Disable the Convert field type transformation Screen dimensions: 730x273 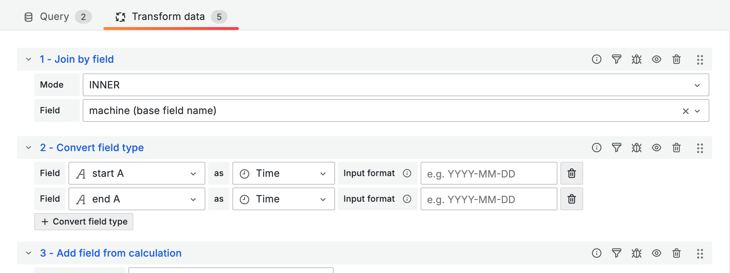coord(657,148)
